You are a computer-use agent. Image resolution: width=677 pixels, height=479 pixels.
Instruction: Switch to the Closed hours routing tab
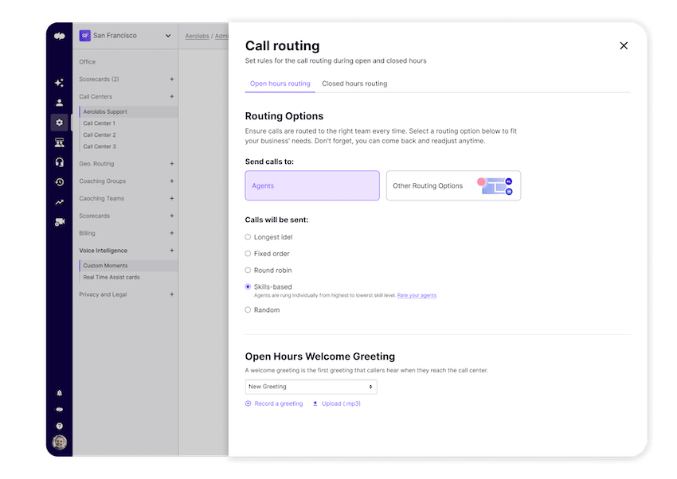[x=354, y=83]
